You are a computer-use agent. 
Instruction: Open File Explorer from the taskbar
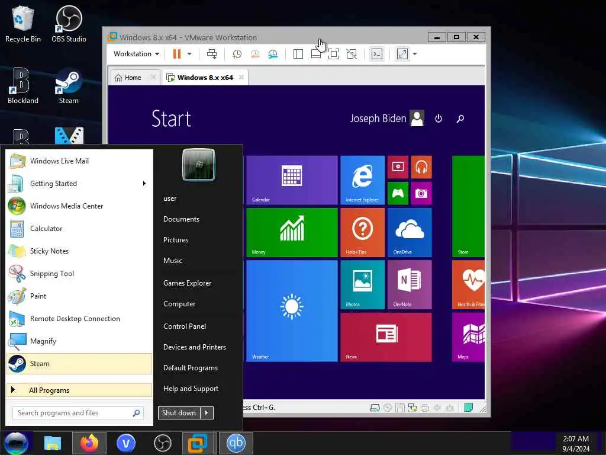coord(53,443)
